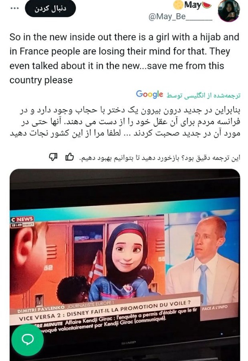Screen dimensions: 248x361
Task: Click the CNEWS logo in the TV photo
Action: pos(22,220)
